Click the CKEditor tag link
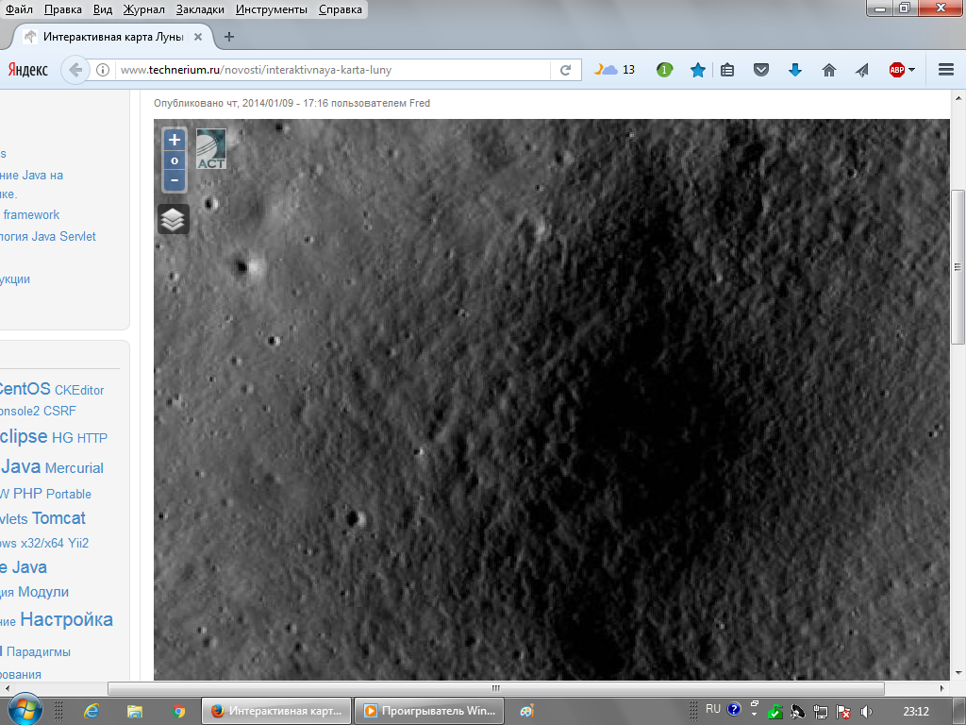Image resolution: width=966 pixels, height=725 pixels. coord(79,390)
